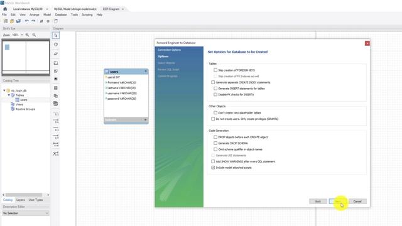Open the File menu
The image size is (402, 226).
[x=4, y=15]
